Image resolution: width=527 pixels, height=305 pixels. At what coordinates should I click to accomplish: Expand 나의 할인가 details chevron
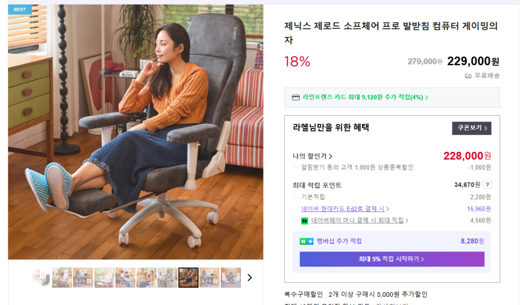click(x=330, y=156)
